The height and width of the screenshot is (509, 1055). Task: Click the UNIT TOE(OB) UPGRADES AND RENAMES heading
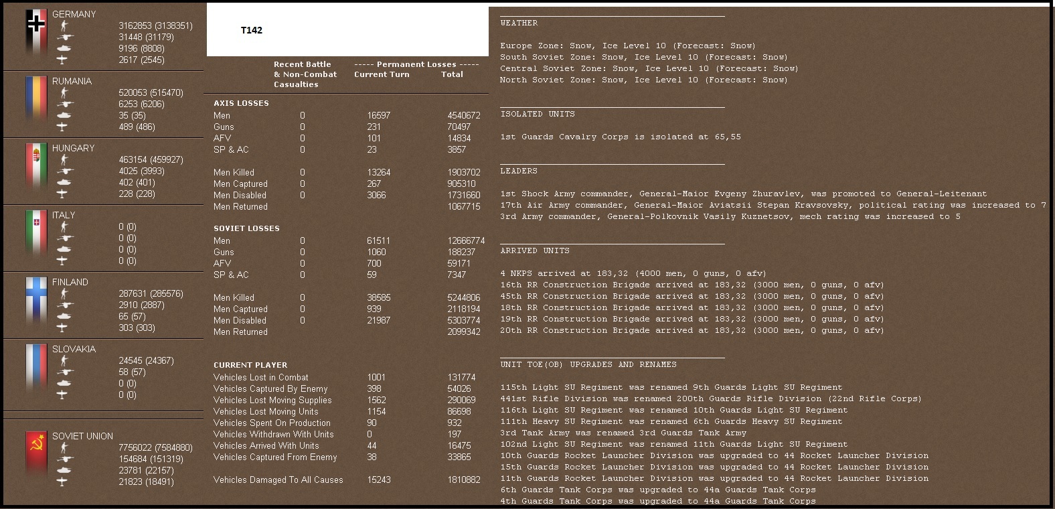point(588,364)
